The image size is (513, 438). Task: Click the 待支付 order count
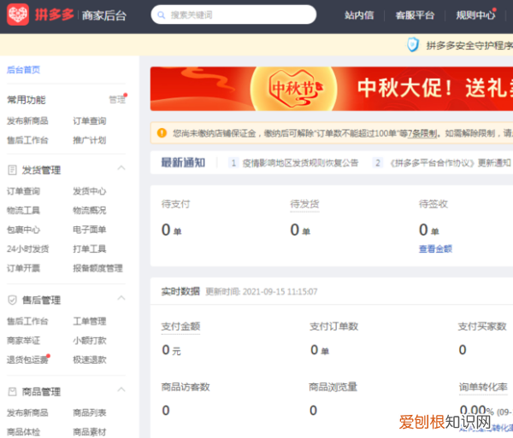coord(172,230)
